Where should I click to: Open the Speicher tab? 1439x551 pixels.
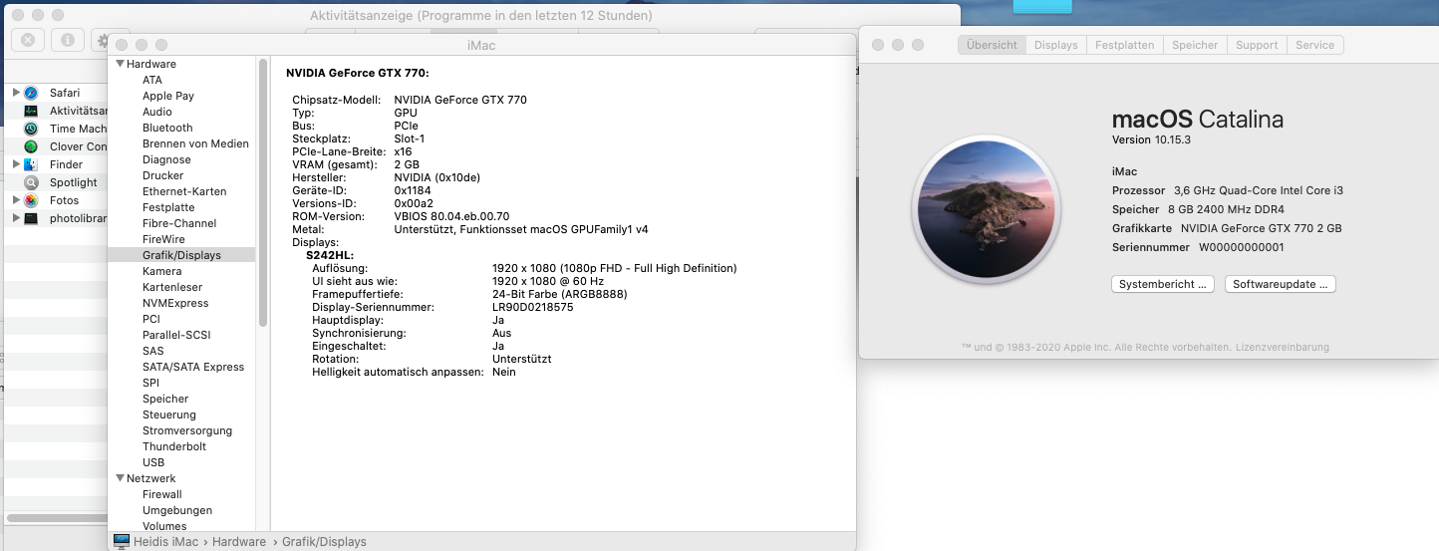(1195, 45)
